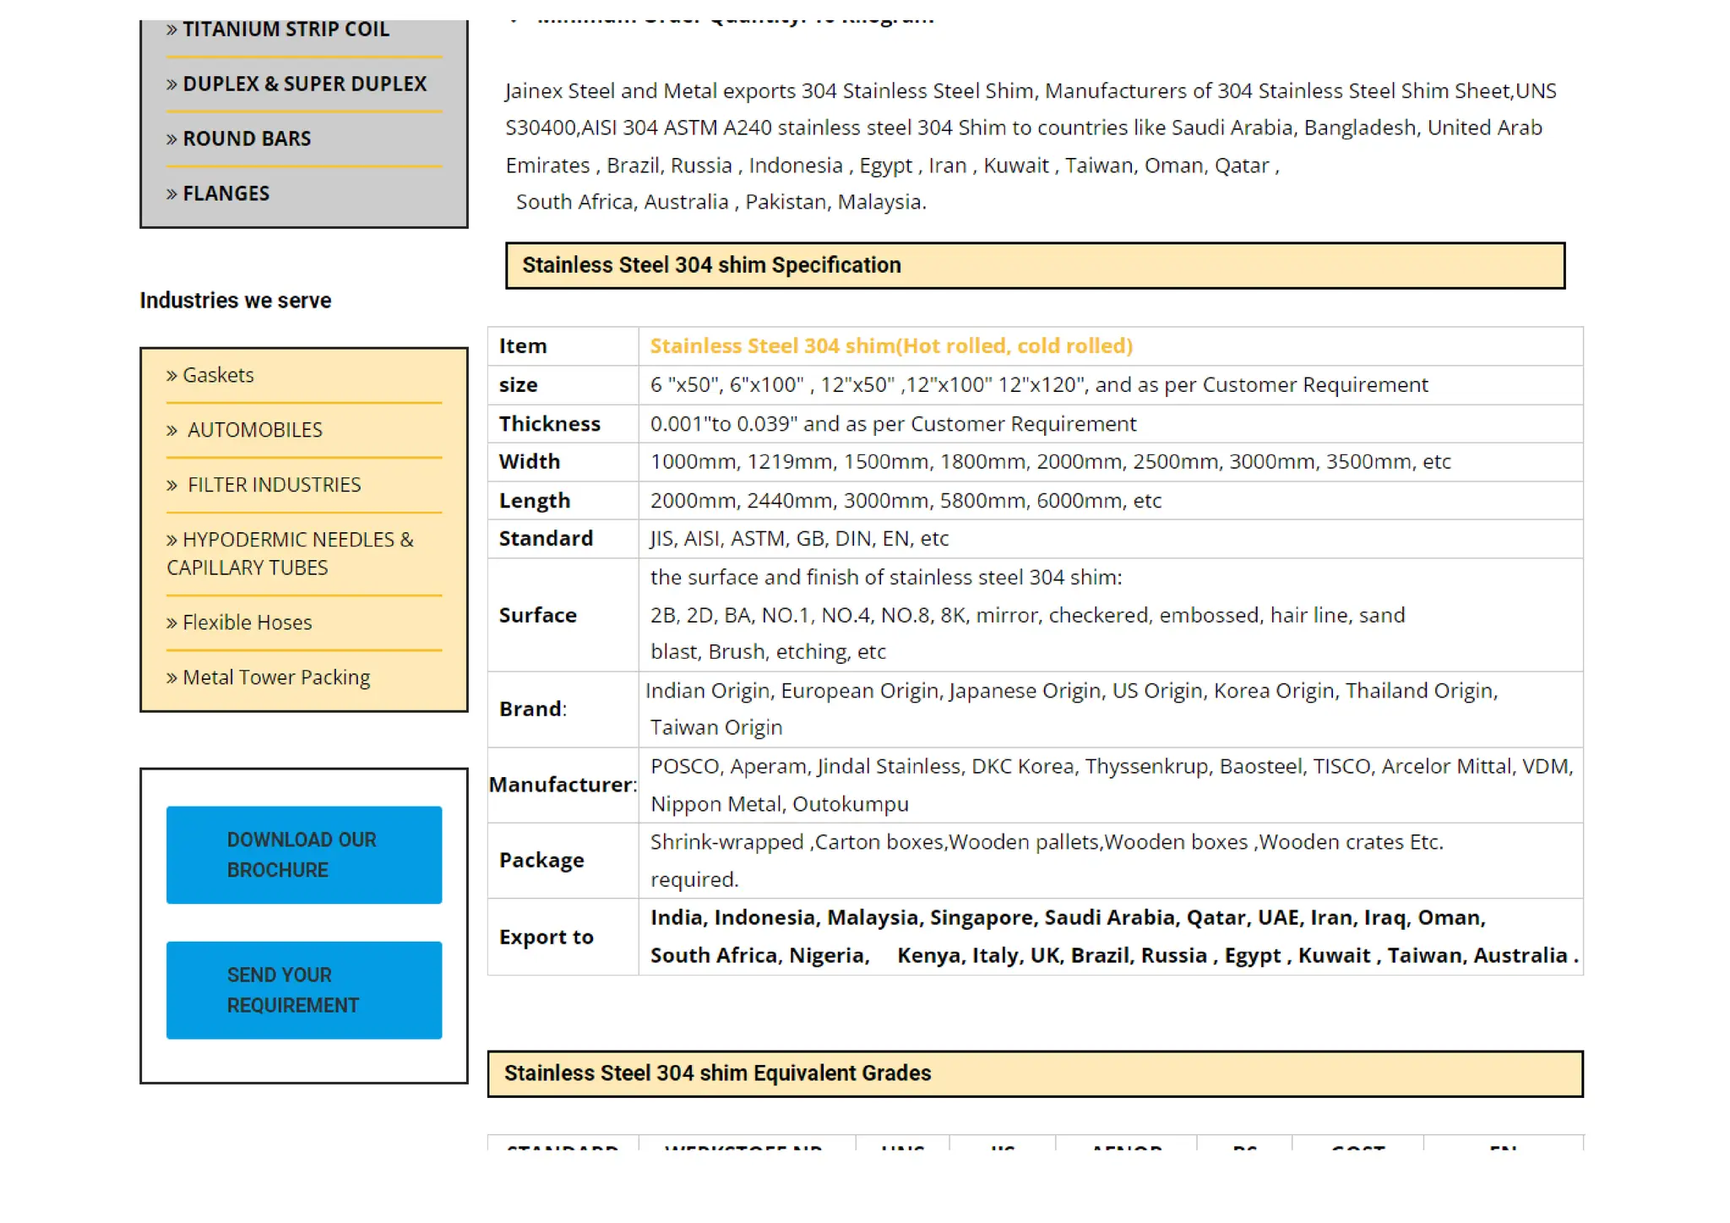Open the Gaskets industry link

pos(218,375)
